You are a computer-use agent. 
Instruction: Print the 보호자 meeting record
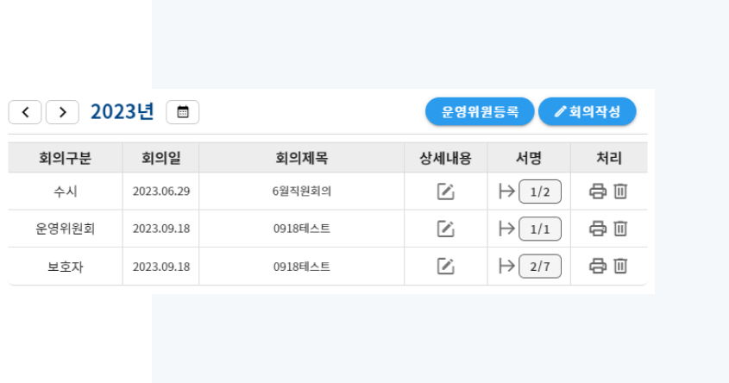coord(598,266)
